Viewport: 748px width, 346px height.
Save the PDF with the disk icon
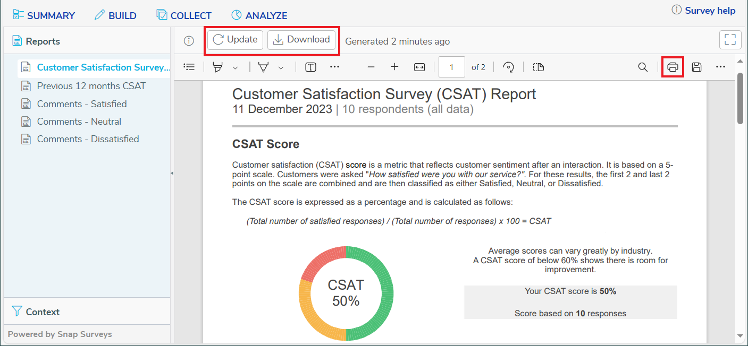pyautogui.click(x=696, y=67)
